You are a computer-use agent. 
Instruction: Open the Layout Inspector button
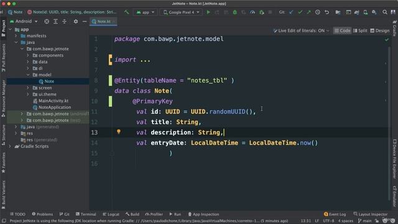371,214
